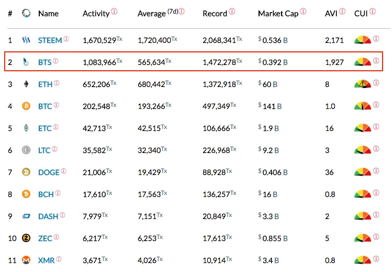Sort by the Market Cap column header
The height and width of the screenshot is (272, 392).
[x=278, y=14]
